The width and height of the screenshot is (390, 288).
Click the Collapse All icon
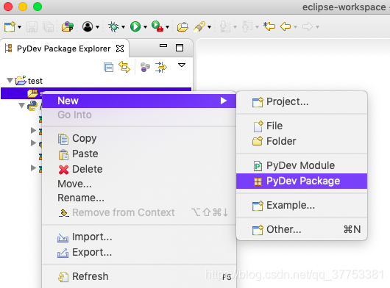click(109, 68)
